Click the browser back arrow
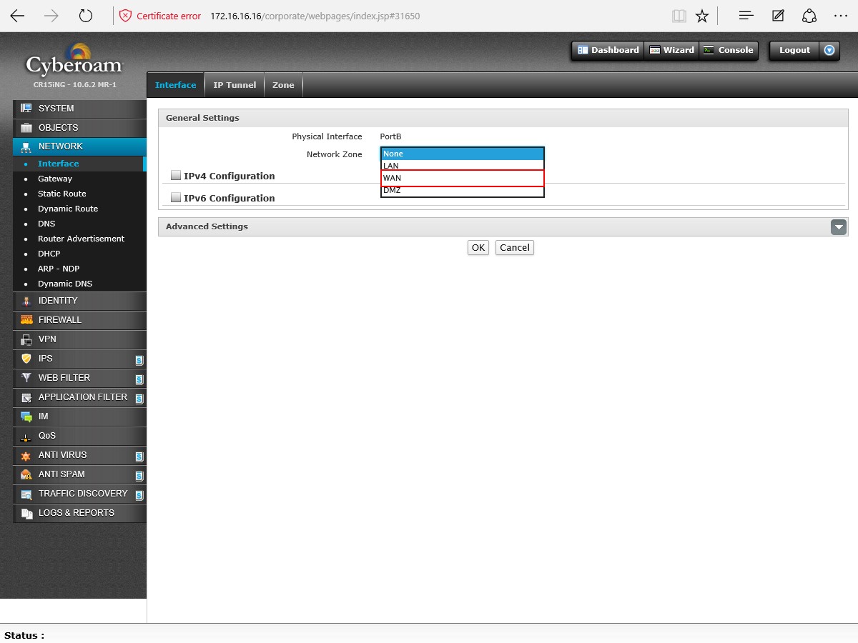The height and width of the screenshot is (643, 858). 17,16
